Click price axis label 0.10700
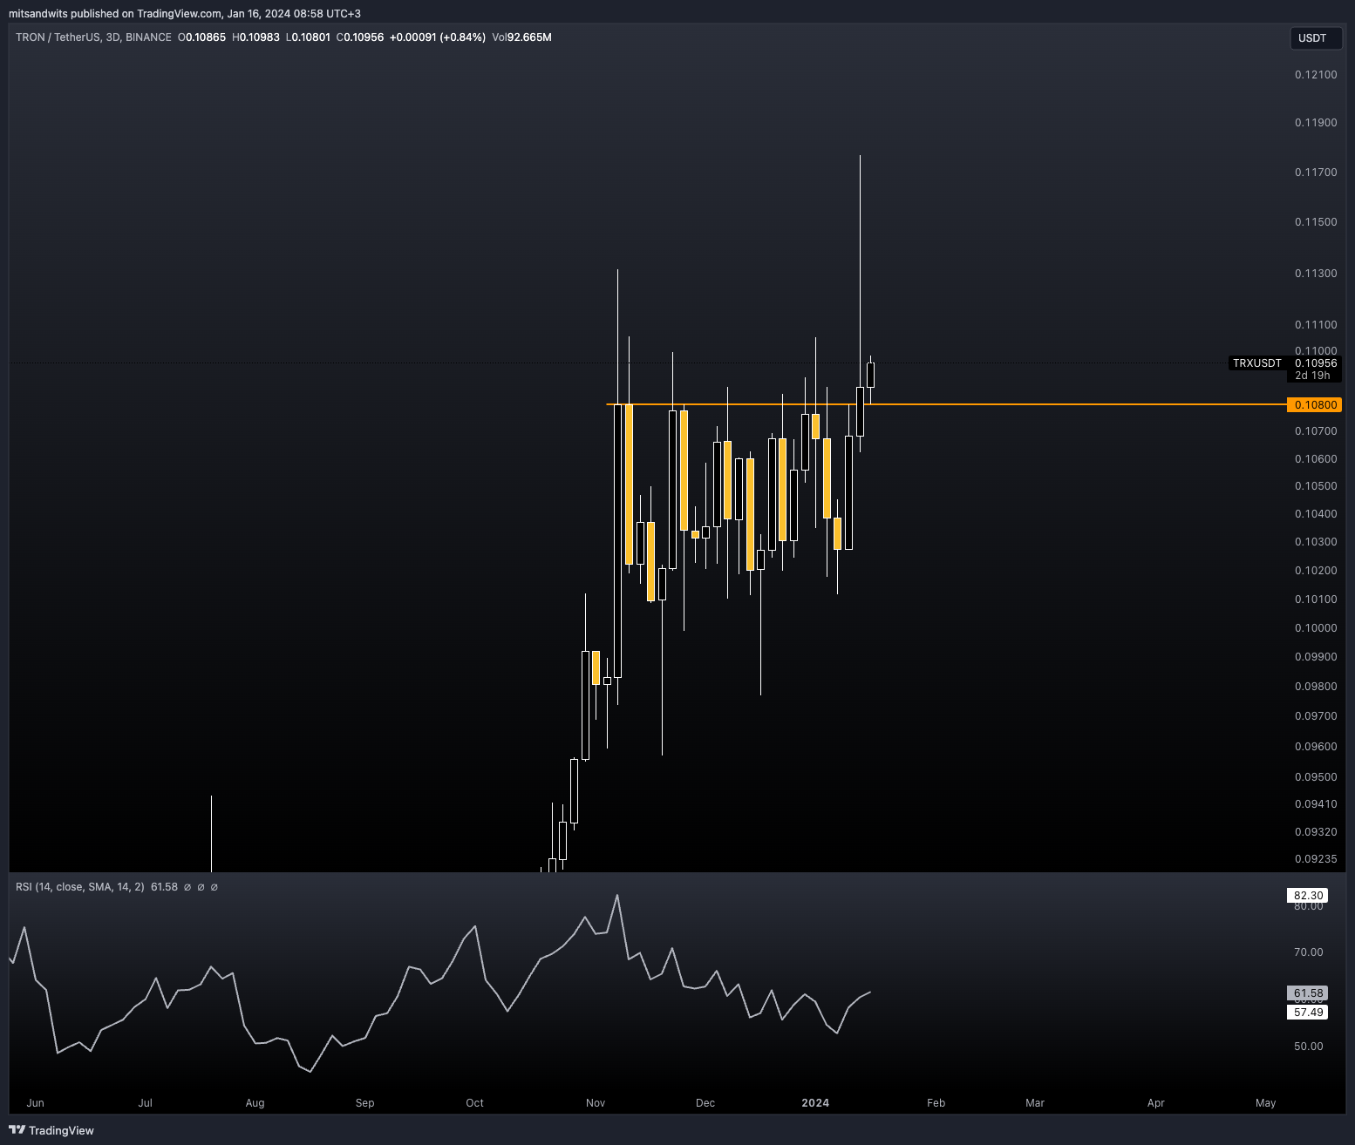 [1316, 431]
